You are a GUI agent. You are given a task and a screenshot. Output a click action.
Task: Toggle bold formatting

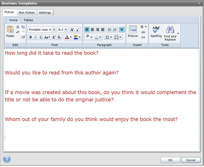pyautogui.click(x=30, y=37)
